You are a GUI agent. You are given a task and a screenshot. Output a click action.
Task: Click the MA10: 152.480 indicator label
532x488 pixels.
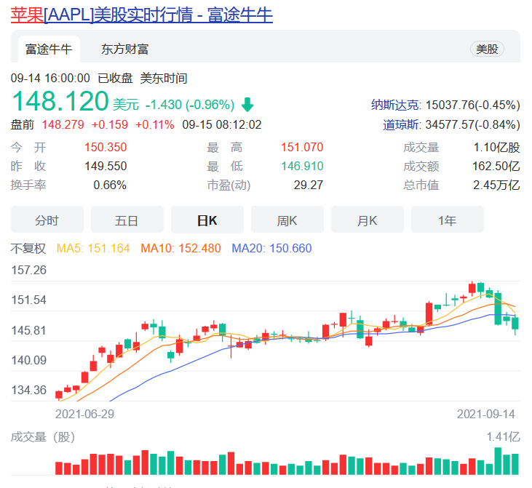[x=180, y=248]
